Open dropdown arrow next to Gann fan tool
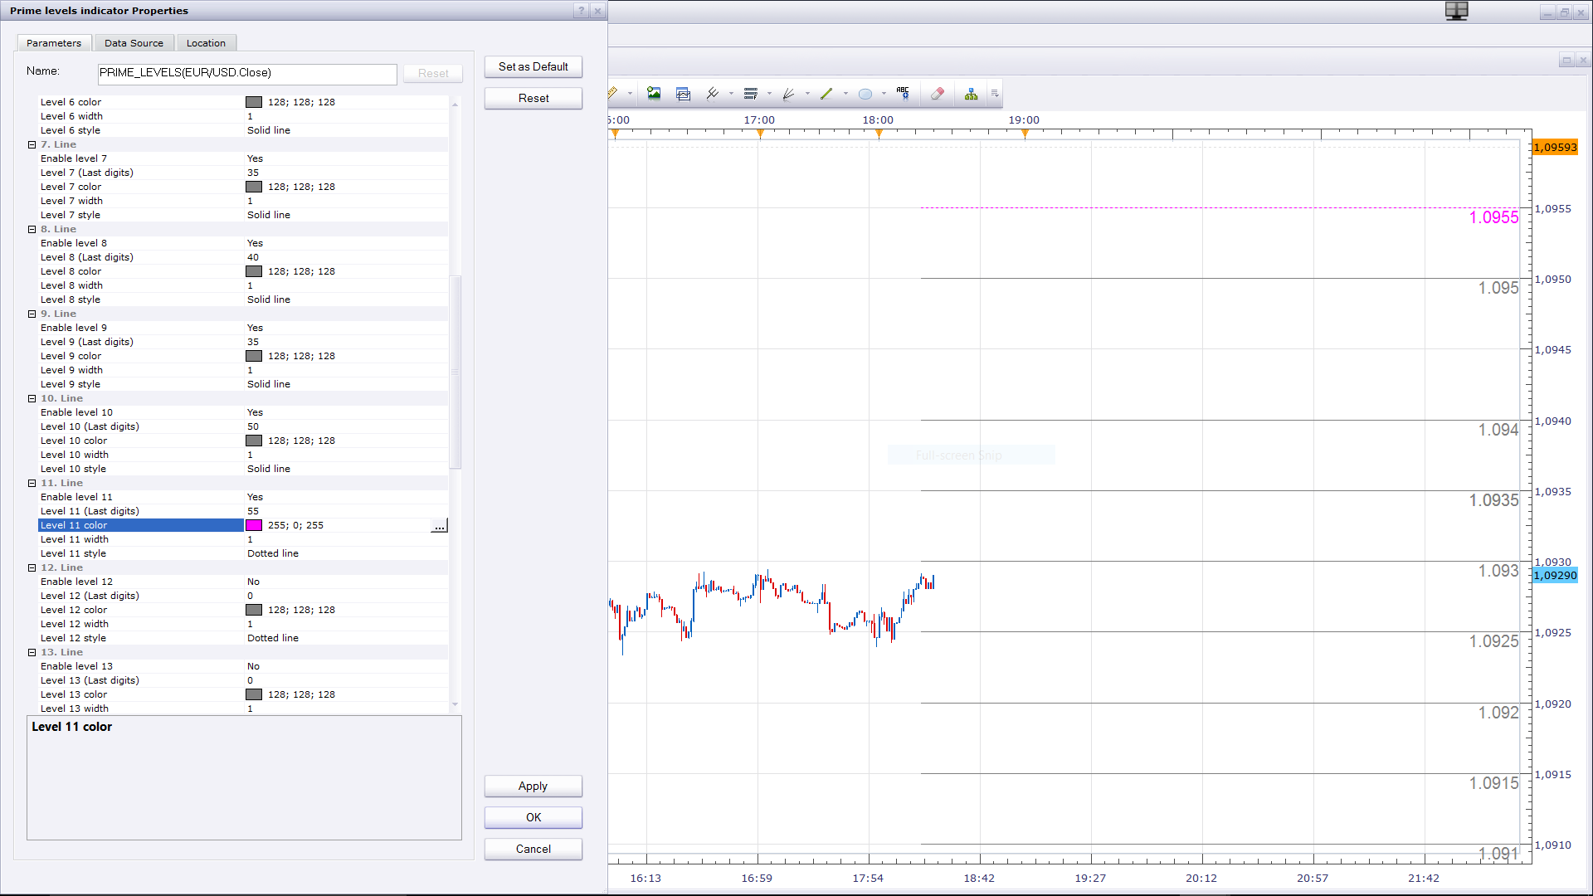 pos(807,94)
